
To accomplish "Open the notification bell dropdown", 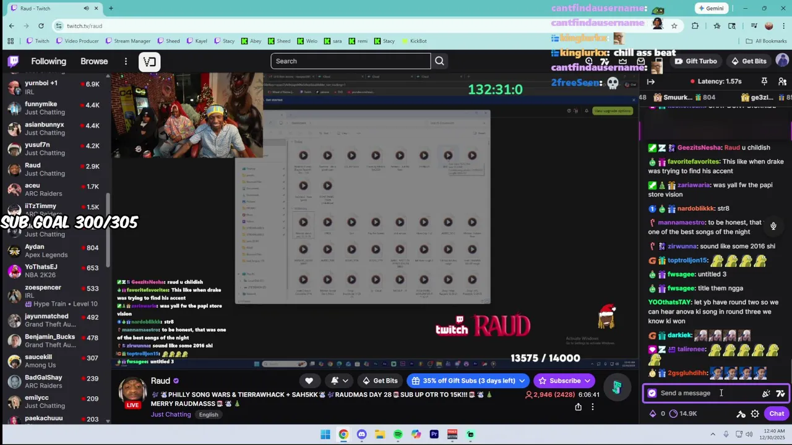I will pyautogui.click(x=339, y=381).
